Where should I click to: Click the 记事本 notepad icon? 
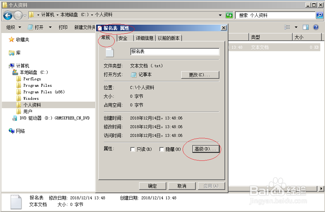click(134, 75)
